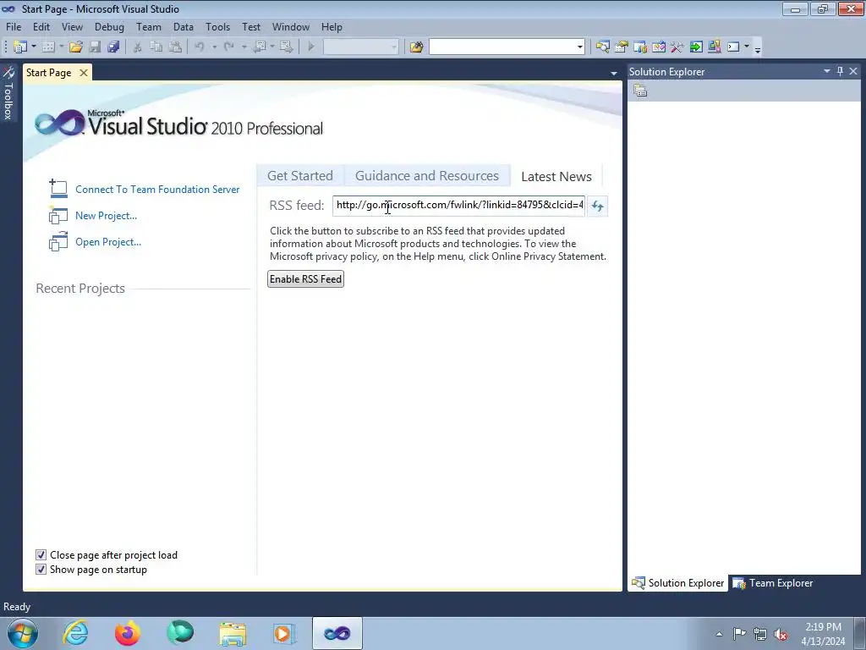Click the Navigate Forward toolbar icon
Image resolution: width=866 pixels, height=650 pixels.
coord(286,47)
